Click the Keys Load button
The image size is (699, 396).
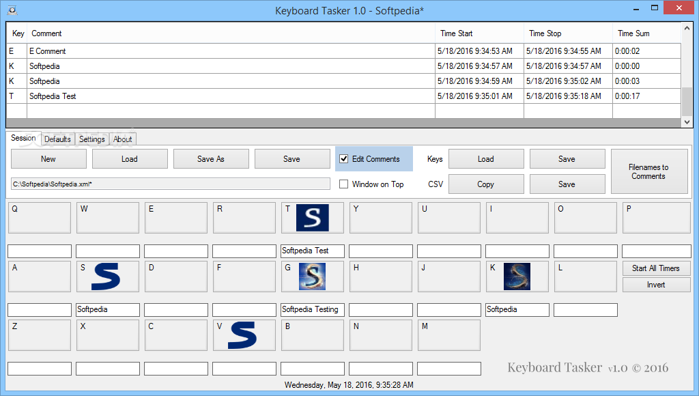(x=486, y=159)
